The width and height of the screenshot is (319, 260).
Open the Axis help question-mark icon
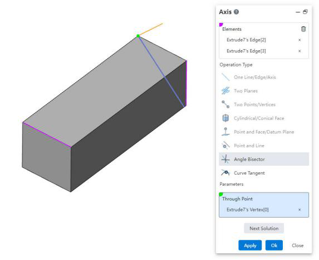pos(236,12)
